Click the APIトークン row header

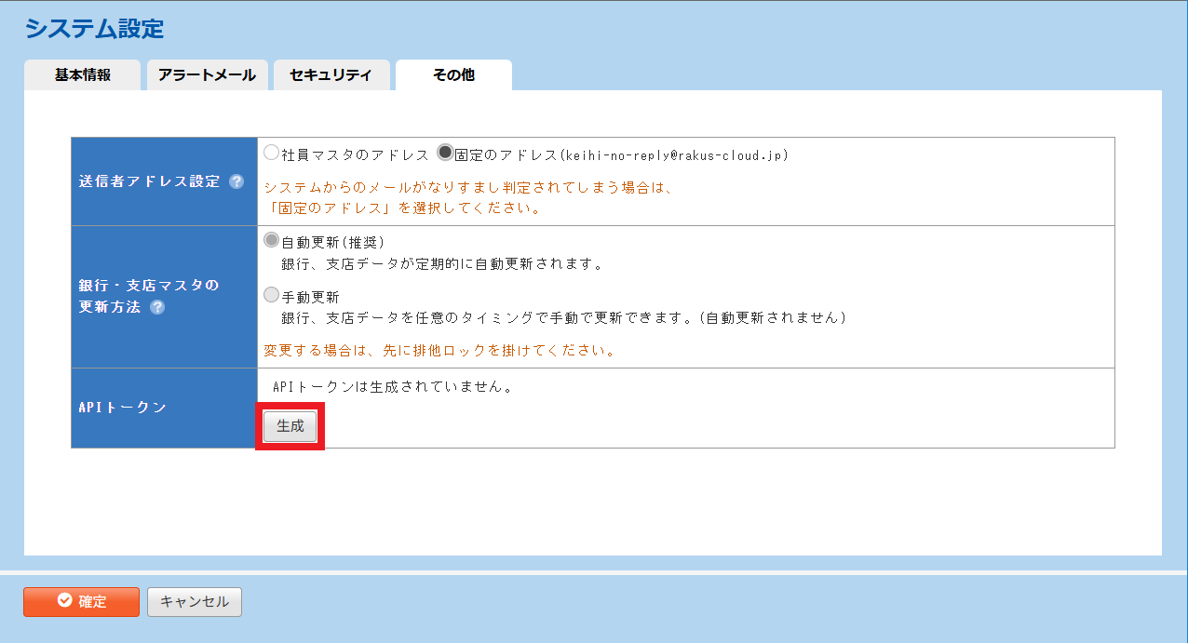tap(123, 407)
